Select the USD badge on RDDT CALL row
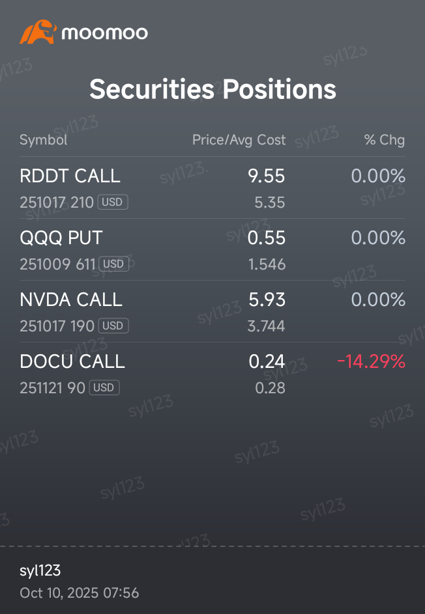This screenshot has width=425, height=614. click(x=113, y=202)
